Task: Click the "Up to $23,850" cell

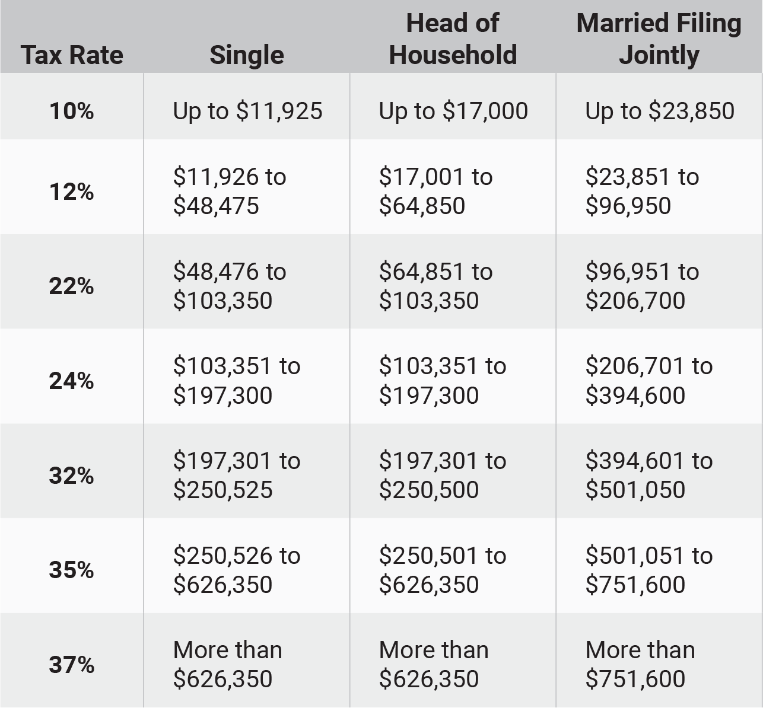Action: click(659, 111)
